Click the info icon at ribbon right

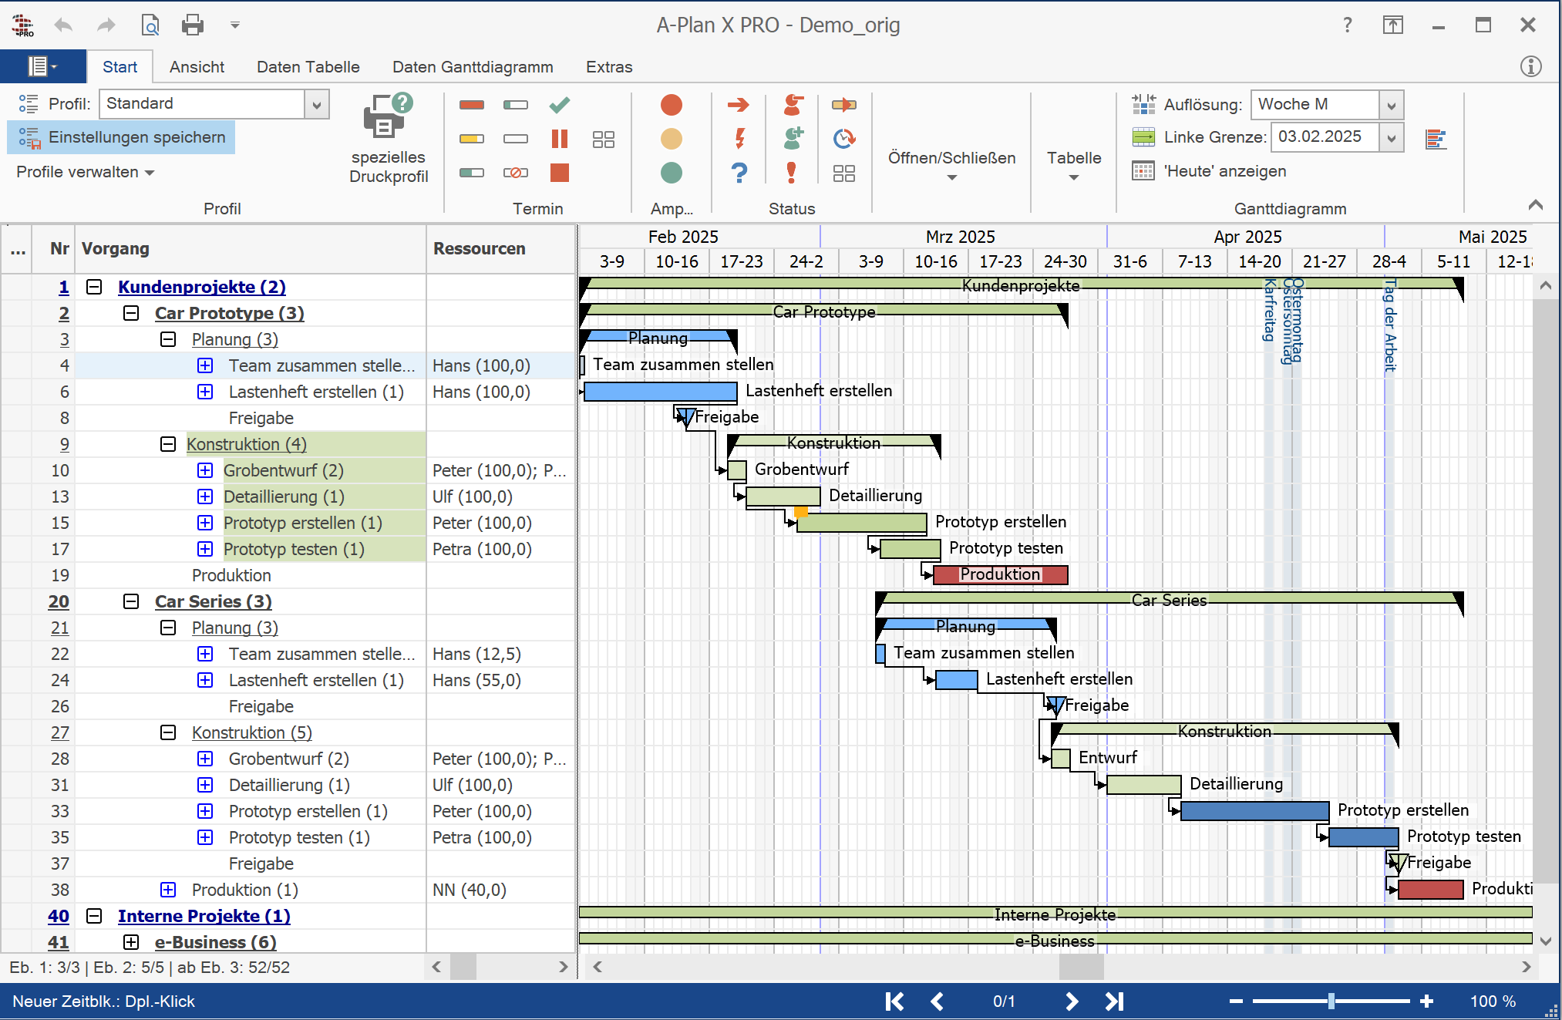coord(1530,66)
